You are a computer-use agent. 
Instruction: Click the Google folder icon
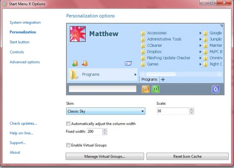tap(205, 33)
